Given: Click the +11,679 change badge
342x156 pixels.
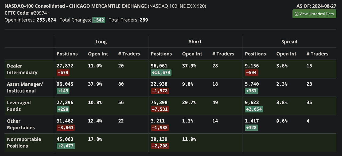Looking at the screenshot, I should 161,73.
